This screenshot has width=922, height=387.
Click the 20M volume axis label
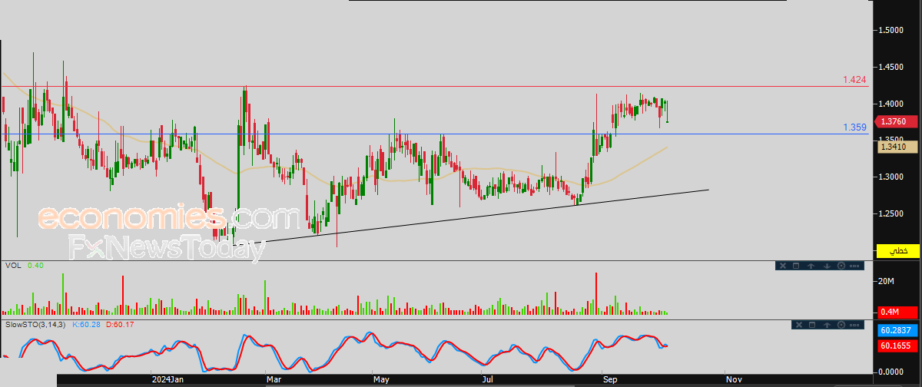pyautogui.click(x=887, y=282)
